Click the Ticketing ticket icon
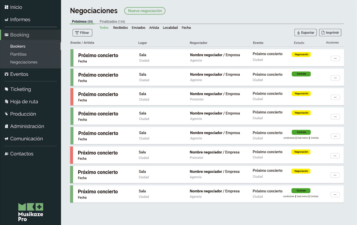The width and height of the screenshot is (357, 225). tap(6, 89)
